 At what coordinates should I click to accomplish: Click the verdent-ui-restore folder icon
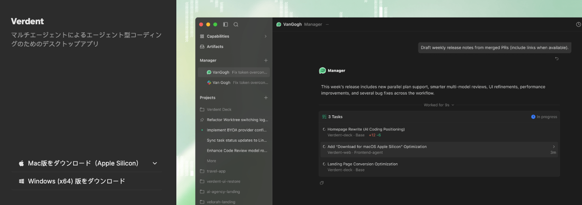click(202, 181)
